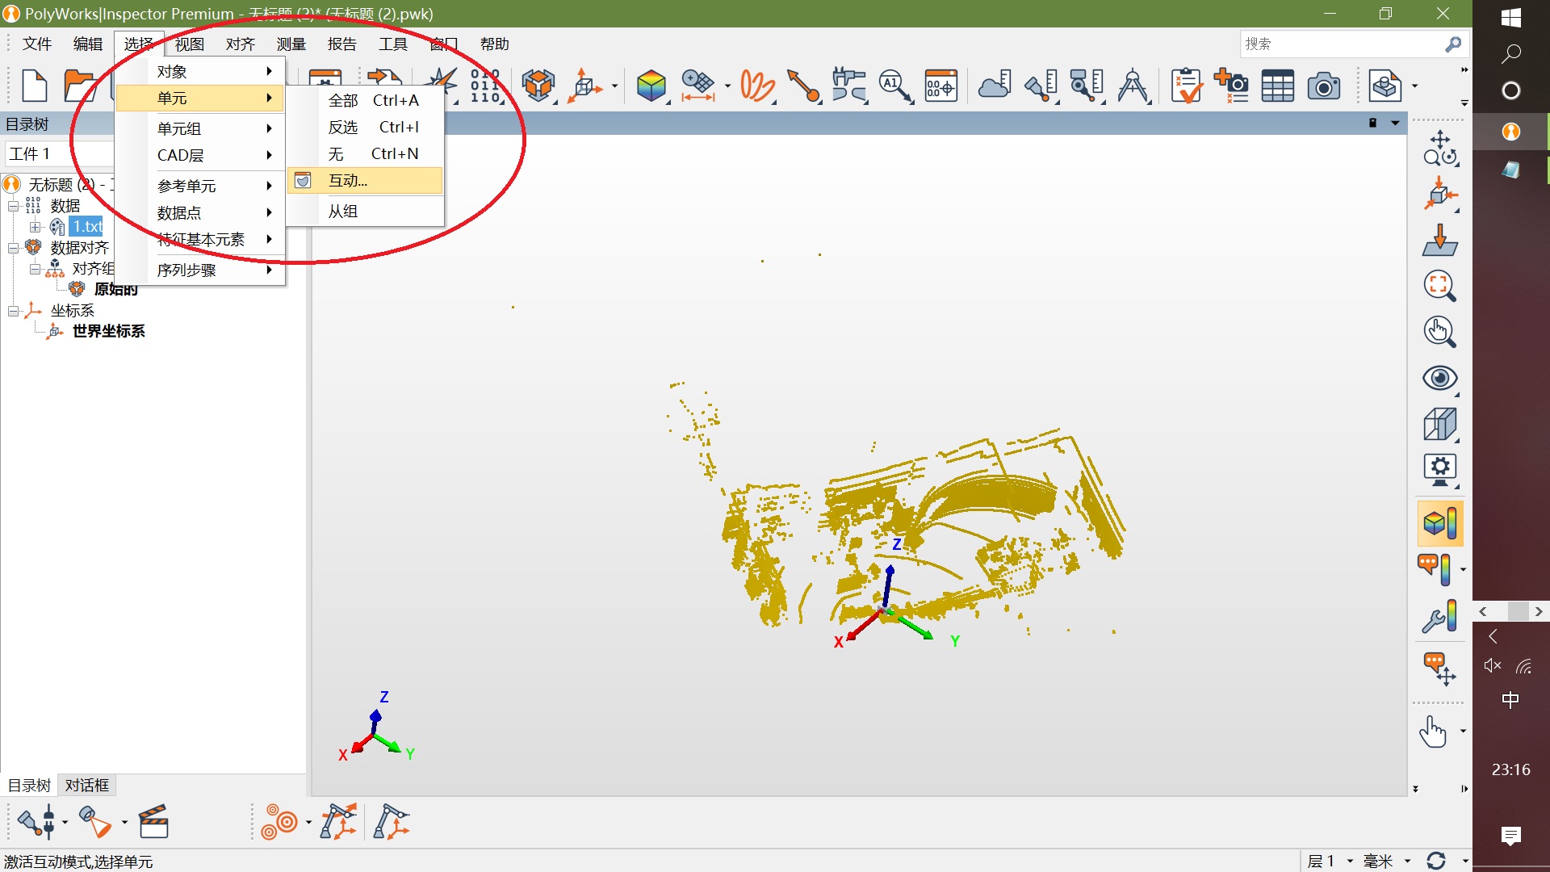This screenshot has height=872, width=1550.
Task: Toggle the eye visibility icon in the right toolbar
Action: (1439, 378)
